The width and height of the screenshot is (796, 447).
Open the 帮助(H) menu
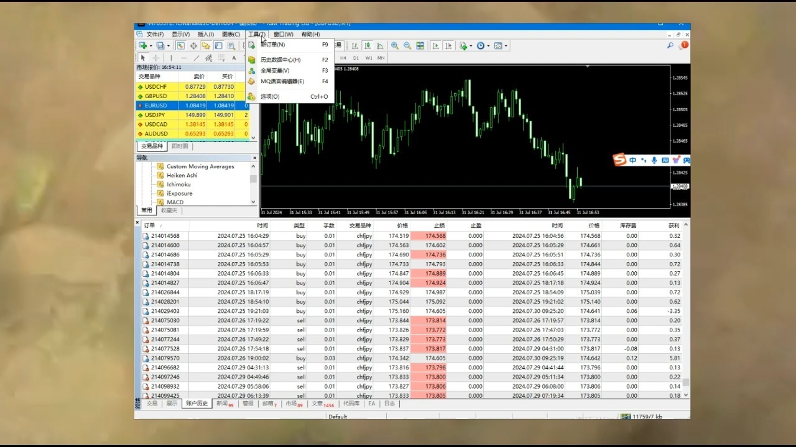coord(310,34)
